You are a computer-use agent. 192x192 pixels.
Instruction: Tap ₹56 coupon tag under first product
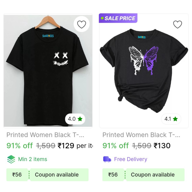pos(17,175)
